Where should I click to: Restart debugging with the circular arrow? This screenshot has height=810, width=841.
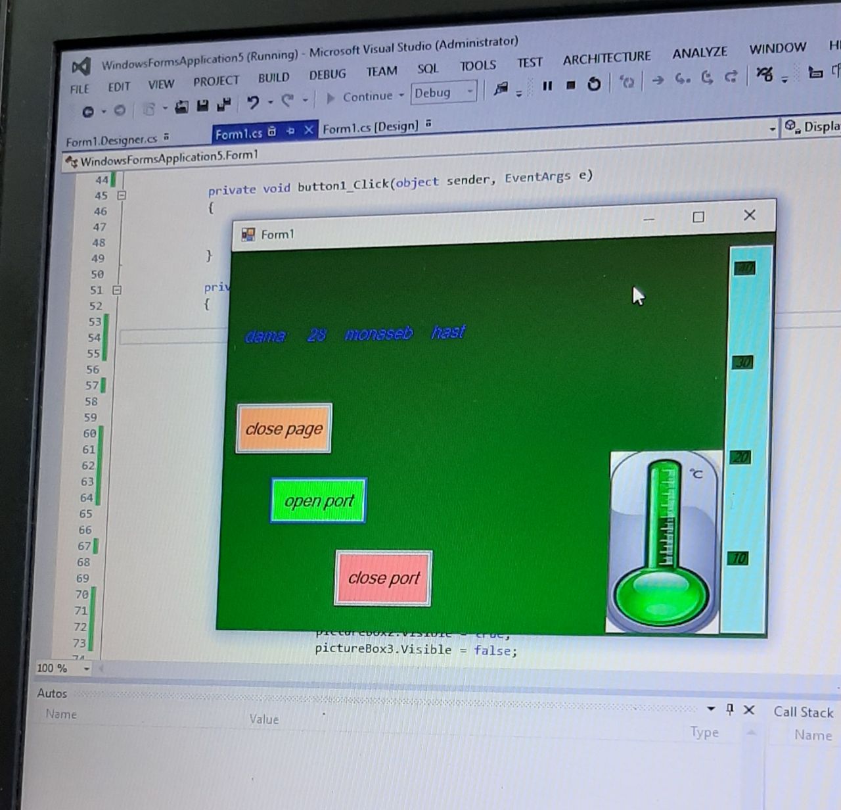coord(594,83)
